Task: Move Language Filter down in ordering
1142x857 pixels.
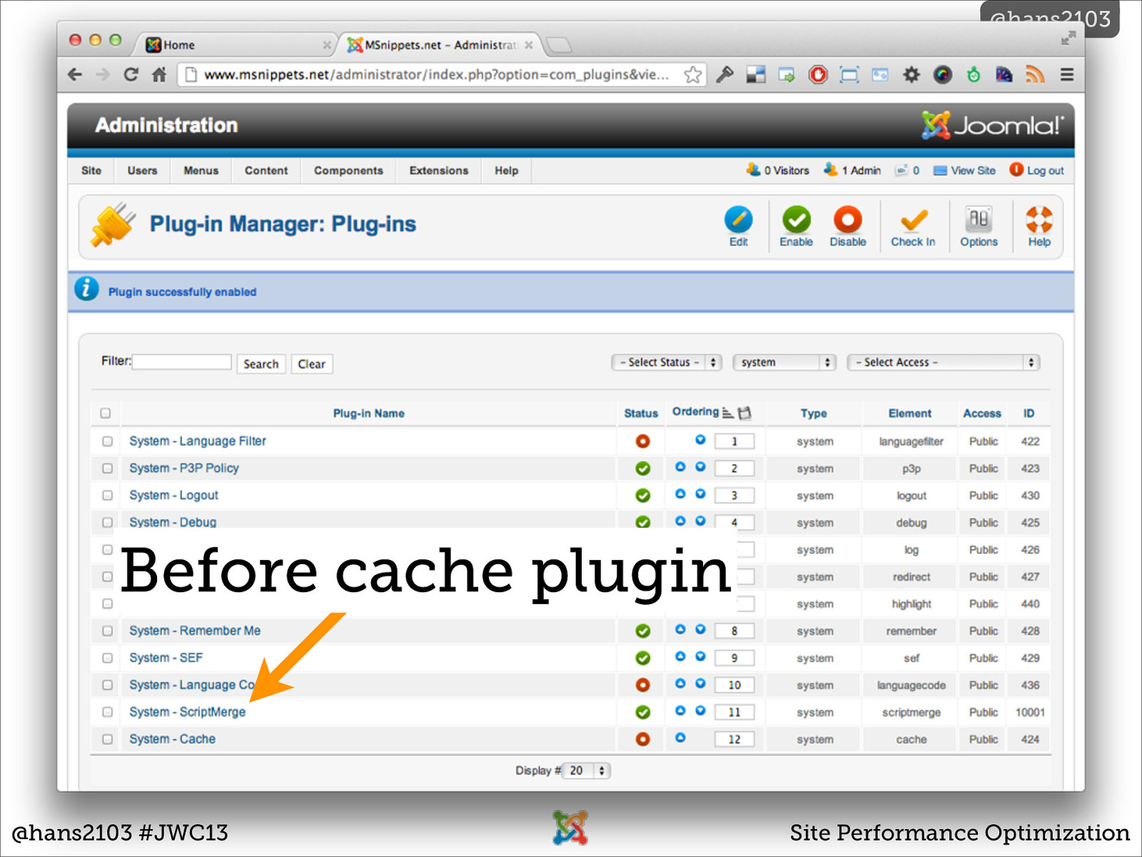Action: coord(700,440)
